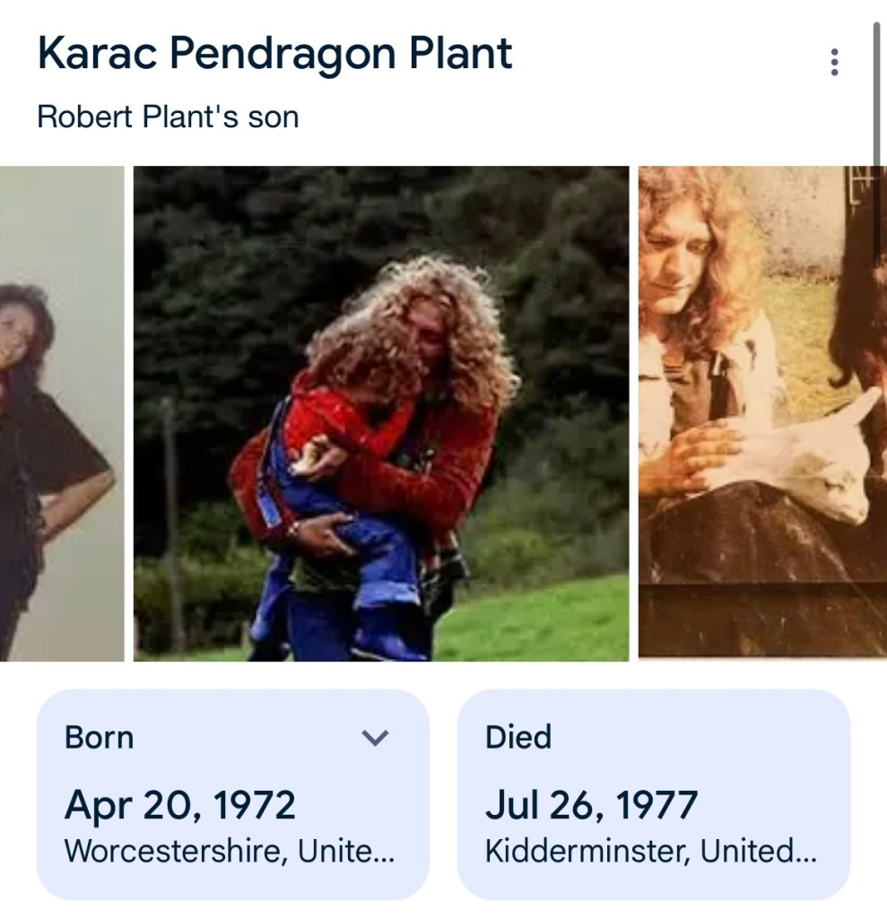Open the truncated Kidderminster death place text
Viewport: 887px width, 918px height.
pos(650,851)
